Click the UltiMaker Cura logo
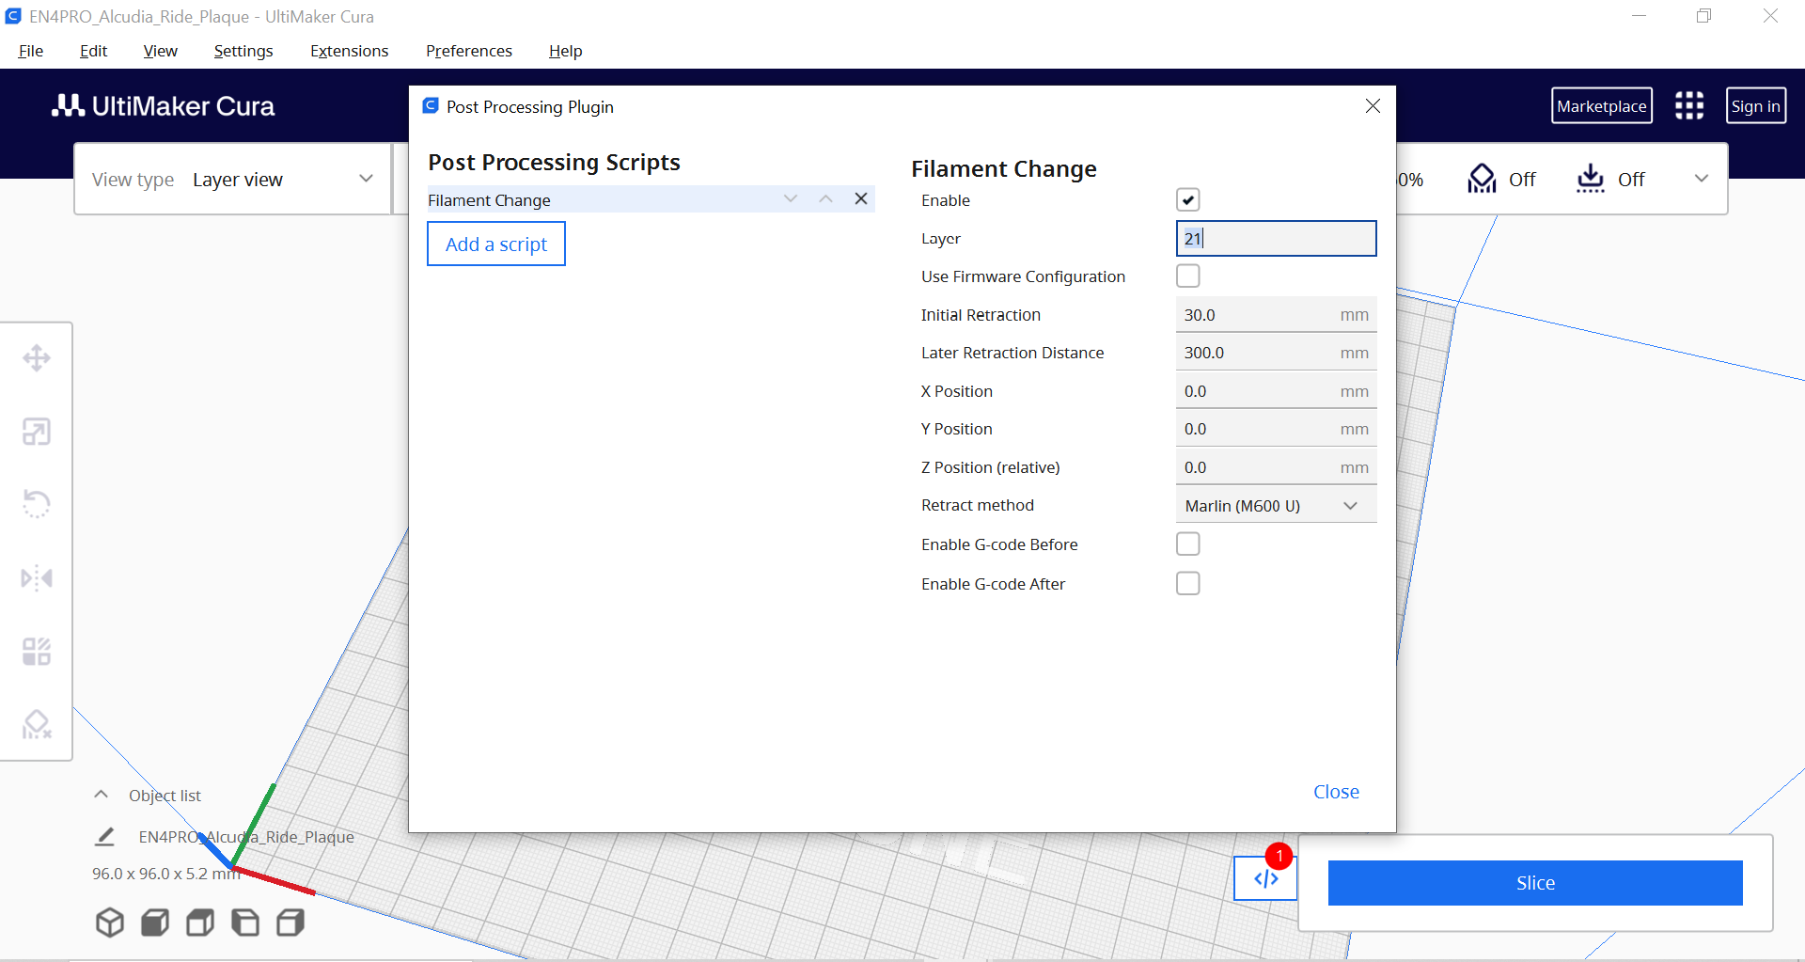Viewport: 1805px width, 962px height. [x=164, y=106]
